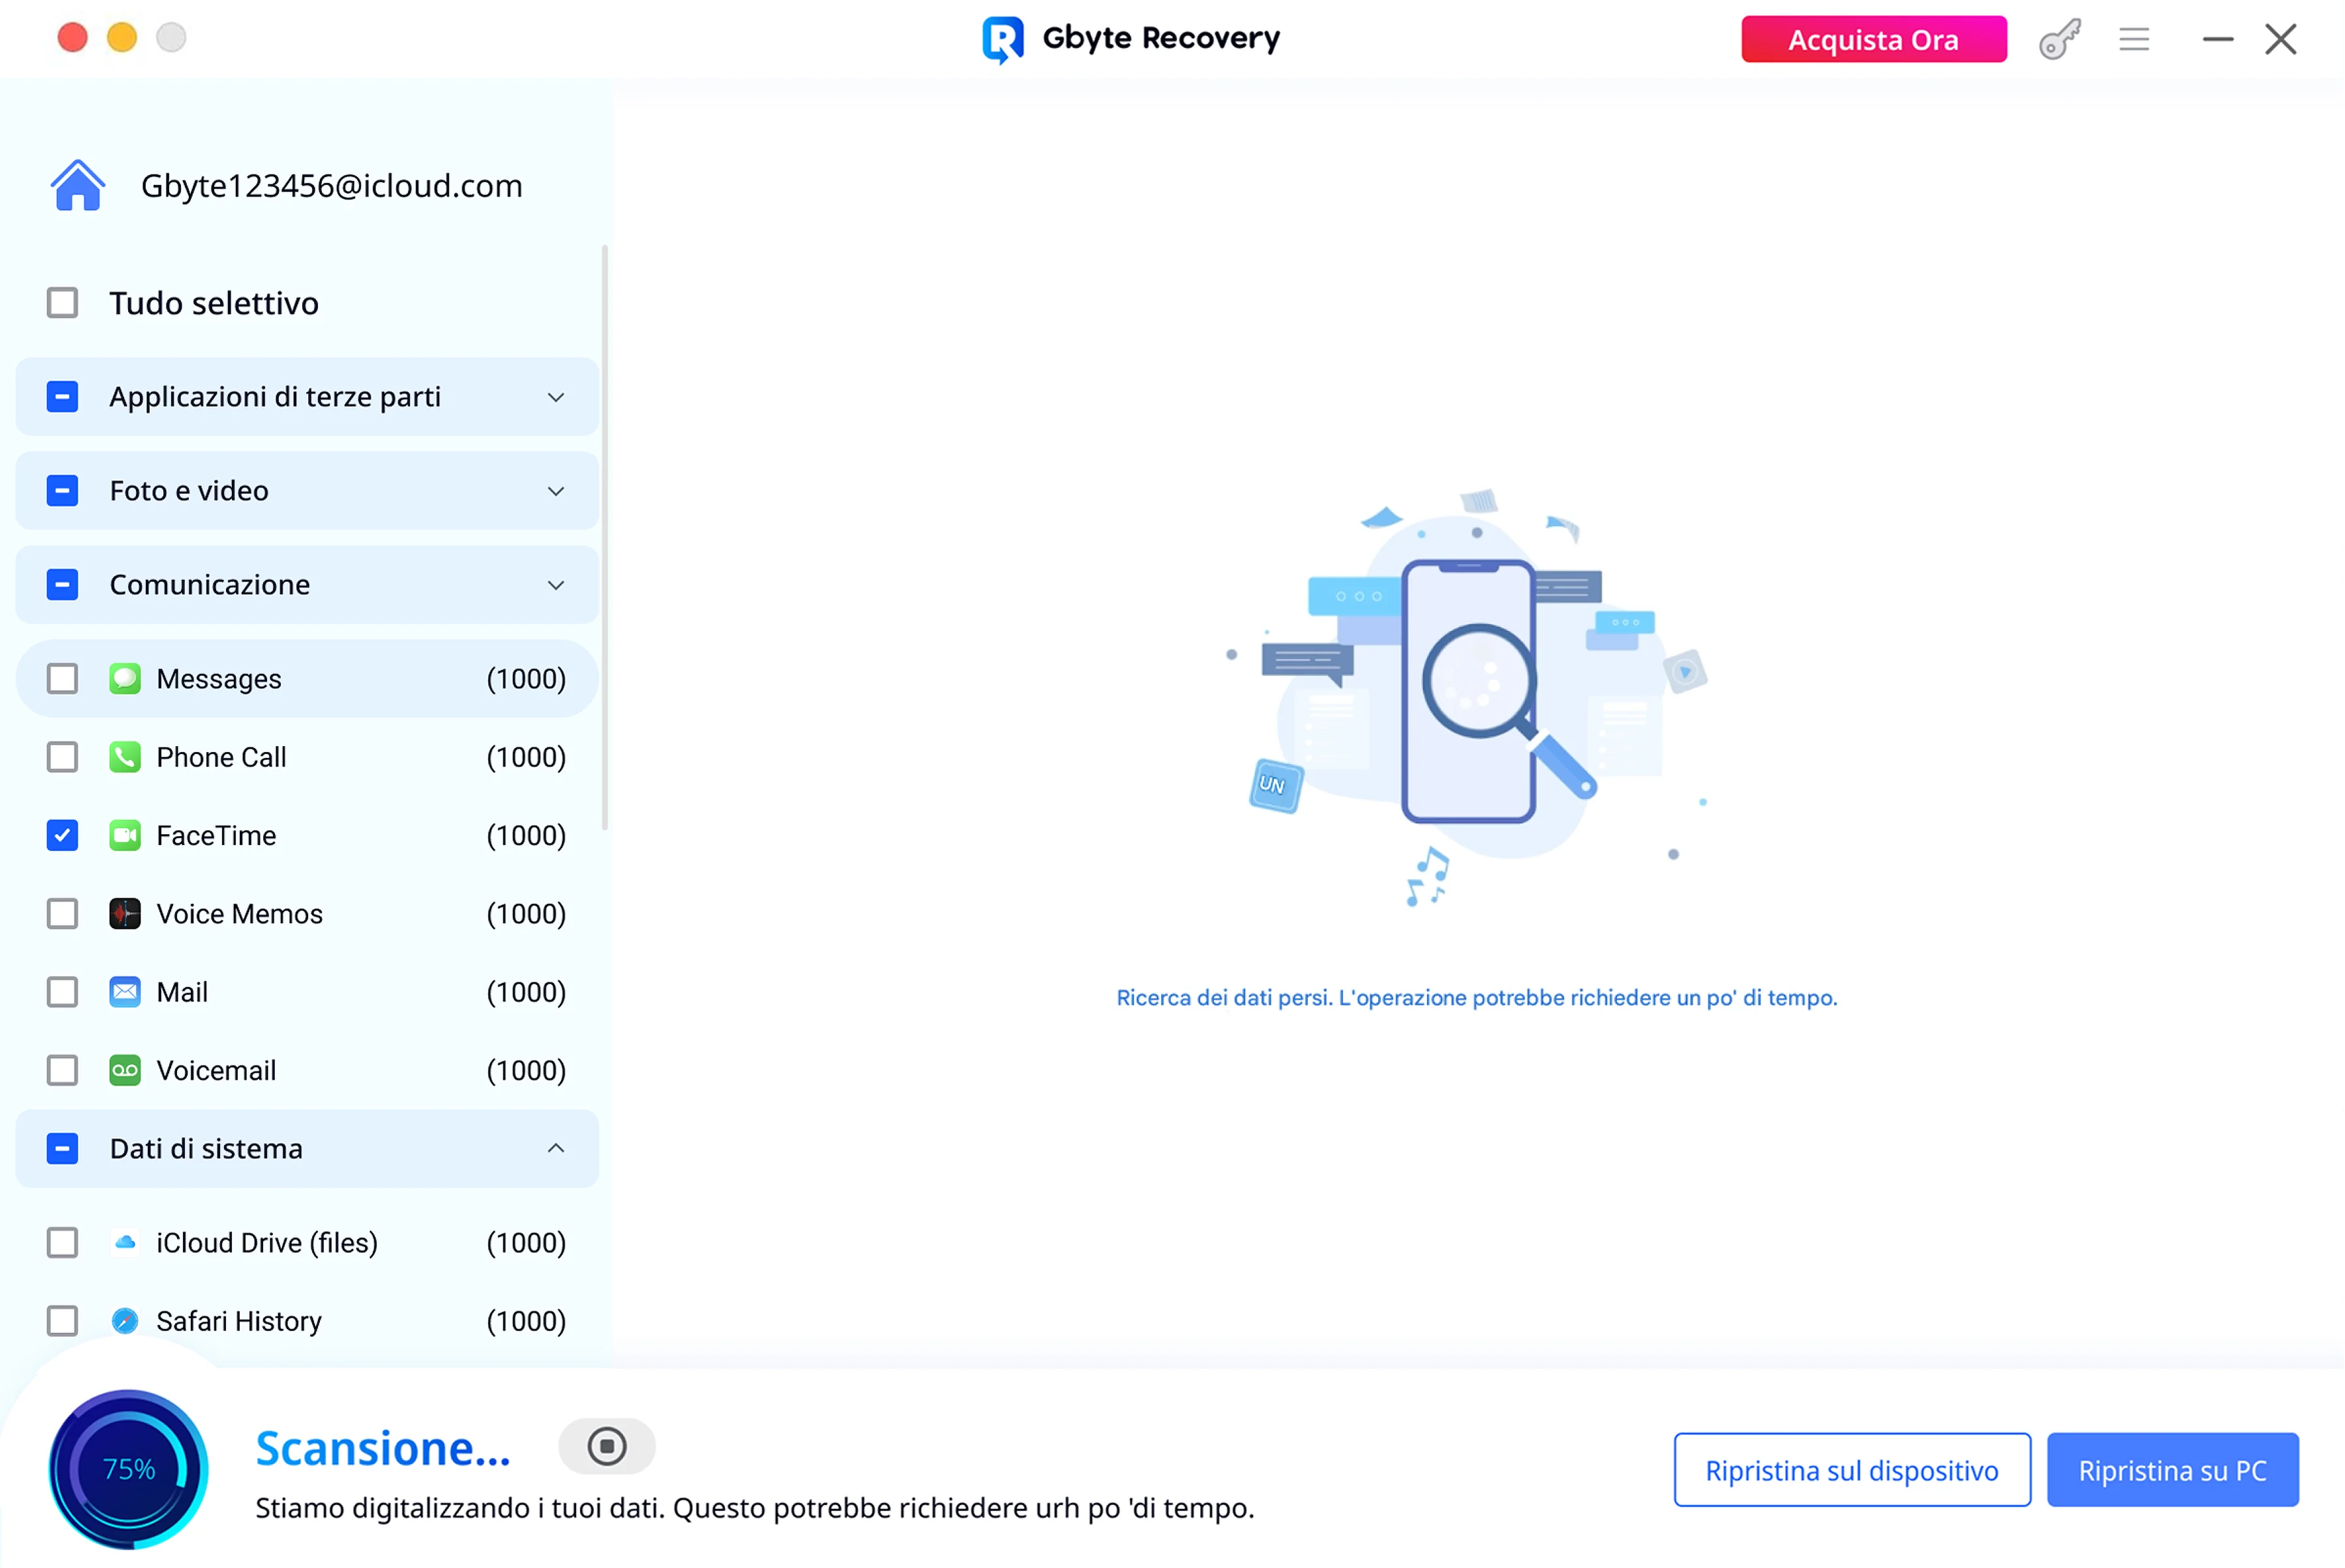Screen dimensions: 2345x1568
Task: Stop the scan with the stop button
Action: coord(606,1447)
